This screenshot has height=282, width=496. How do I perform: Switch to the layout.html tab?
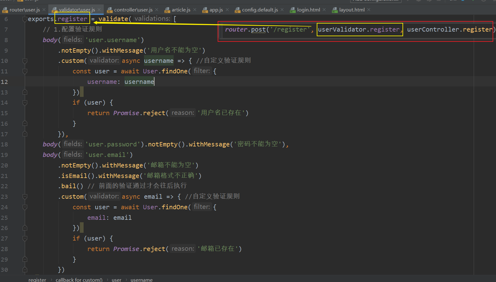[352, 10]
